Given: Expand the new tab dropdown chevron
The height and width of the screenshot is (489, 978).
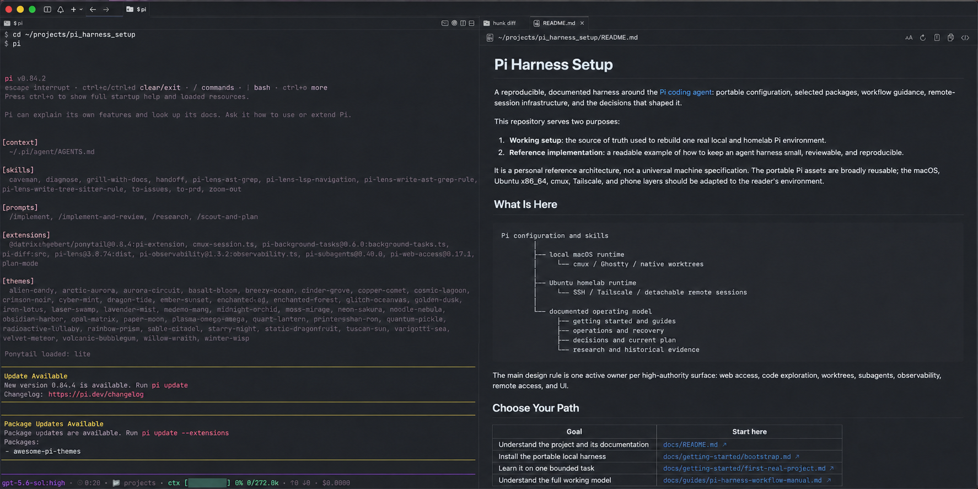Looking at the screenshot, I should (81, 9).
